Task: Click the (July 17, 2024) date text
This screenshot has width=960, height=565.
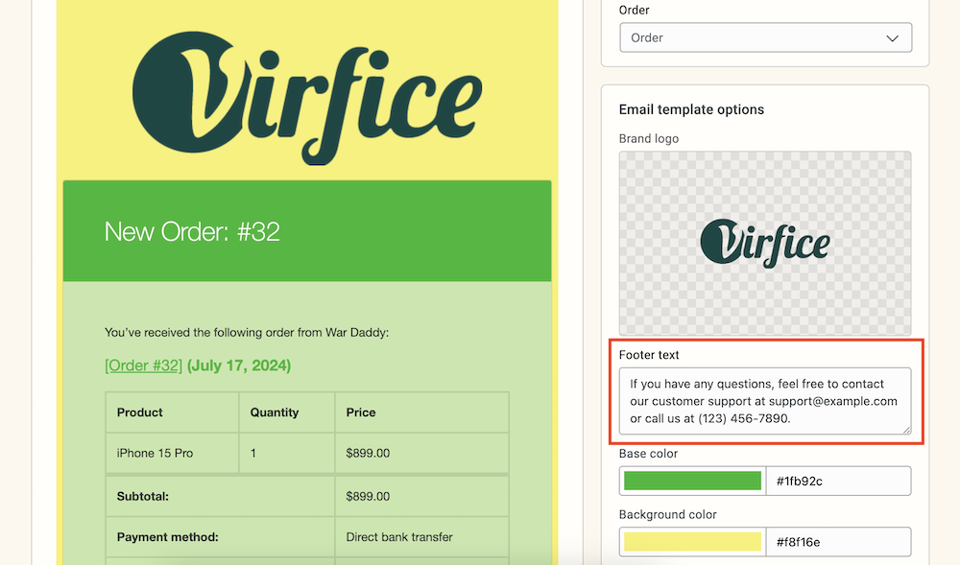Action: pyautogui.click(x=239, y=365)
